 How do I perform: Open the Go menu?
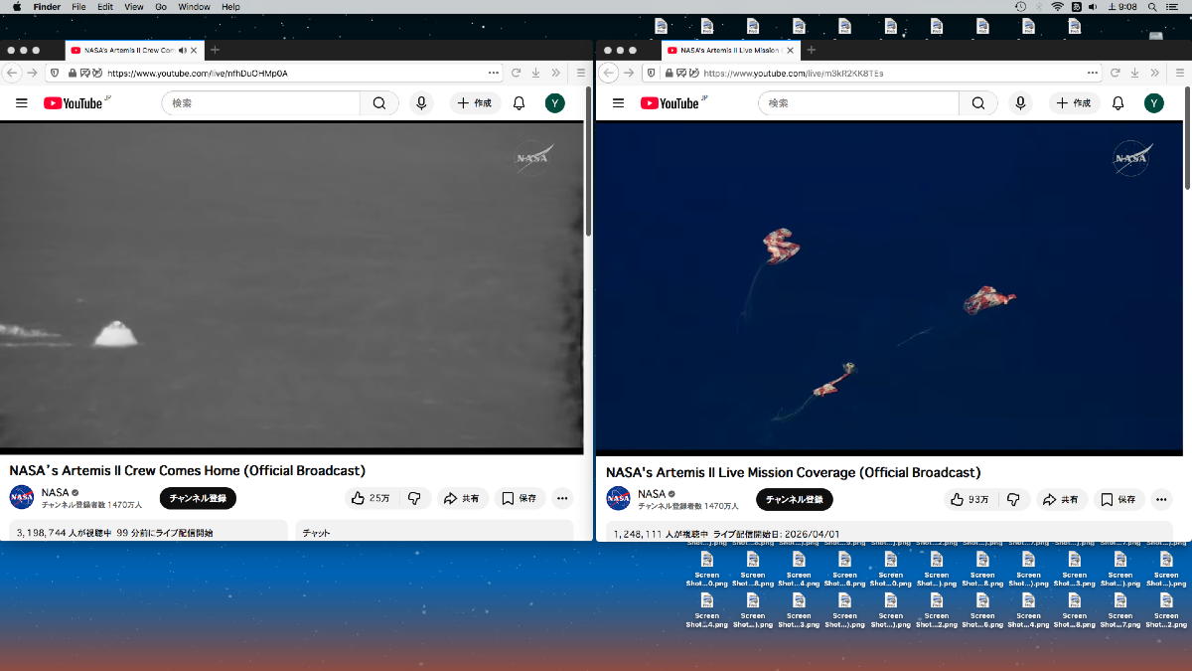click(161, 7)
